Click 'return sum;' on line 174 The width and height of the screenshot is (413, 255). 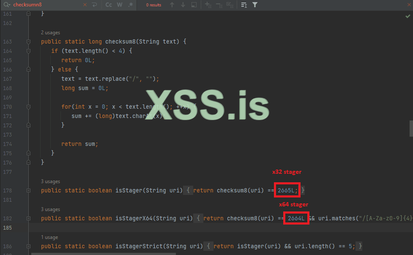point(79,144)
